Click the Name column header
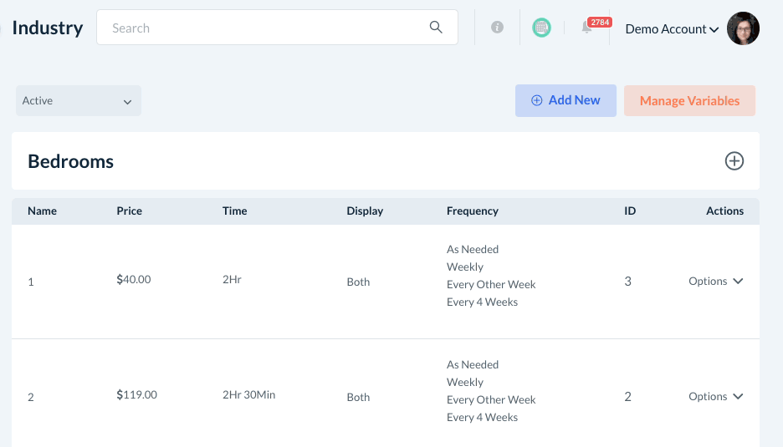Image resolution: width=783 pixels, height=447 pixels. (42, 211)
